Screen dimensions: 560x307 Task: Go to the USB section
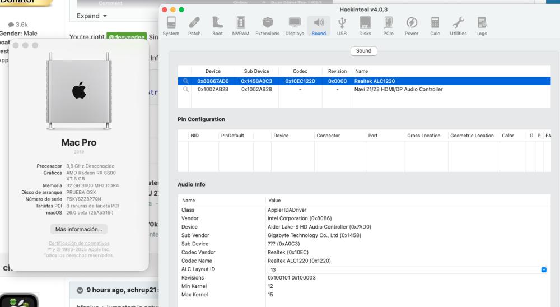point(342,26)
